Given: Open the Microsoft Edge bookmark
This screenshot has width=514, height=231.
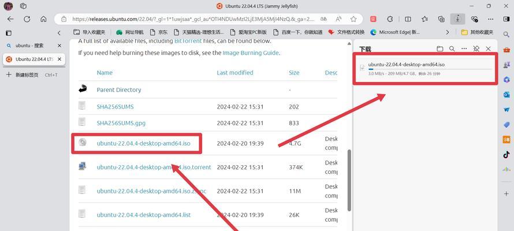Looking at the screenshot, I should click(x=395, y=32).
